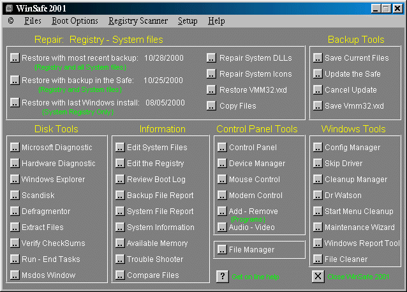Image resolution: width=407 pixels, height=292 pixels.
Task: Check Available Memory
Action: point(120,243)
